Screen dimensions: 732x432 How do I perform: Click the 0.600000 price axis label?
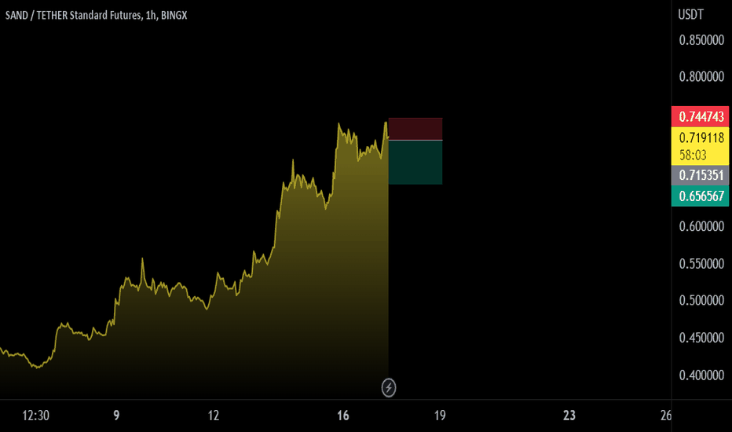(x=701, y=226)
